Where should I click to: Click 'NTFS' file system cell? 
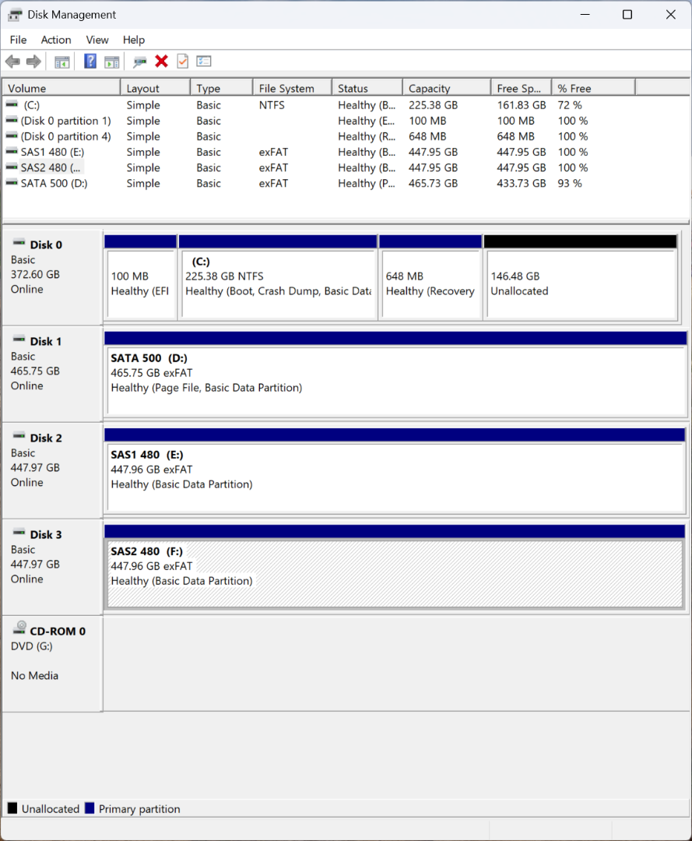[272, 105]
